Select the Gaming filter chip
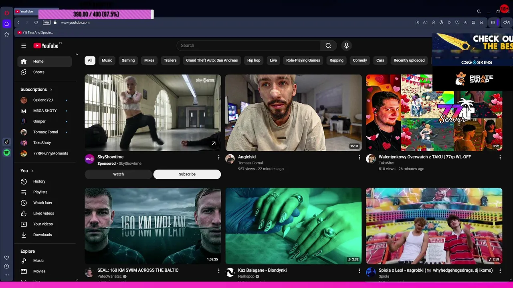Image resolution: width=513 pixels, height=288 pixels. tap(128, 60)
